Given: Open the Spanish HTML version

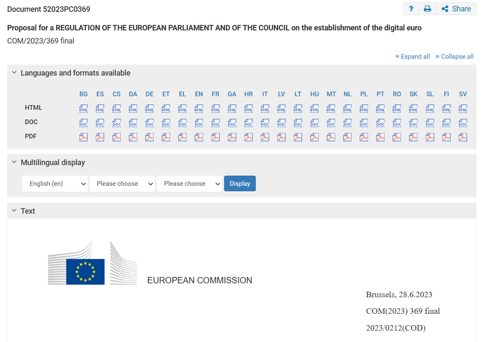Looking at the screenshot, I should (100, 108).
